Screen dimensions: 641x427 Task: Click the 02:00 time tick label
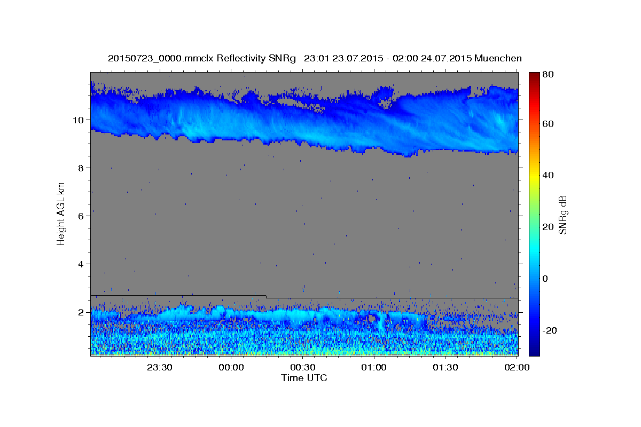(517, 367)
